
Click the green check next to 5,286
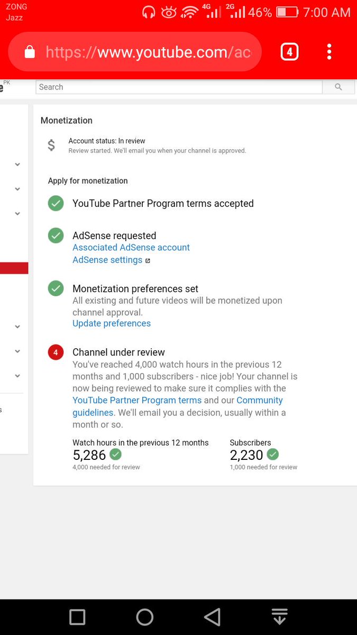(x=115, y=454)
